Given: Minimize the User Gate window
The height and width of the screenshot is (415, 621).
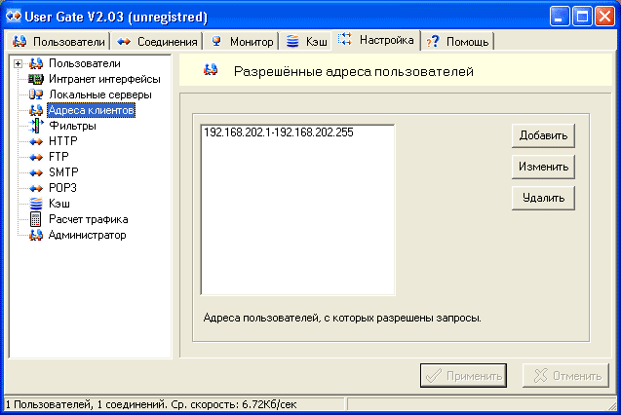Looking at the screenshot, I should [x=560, y=17].
